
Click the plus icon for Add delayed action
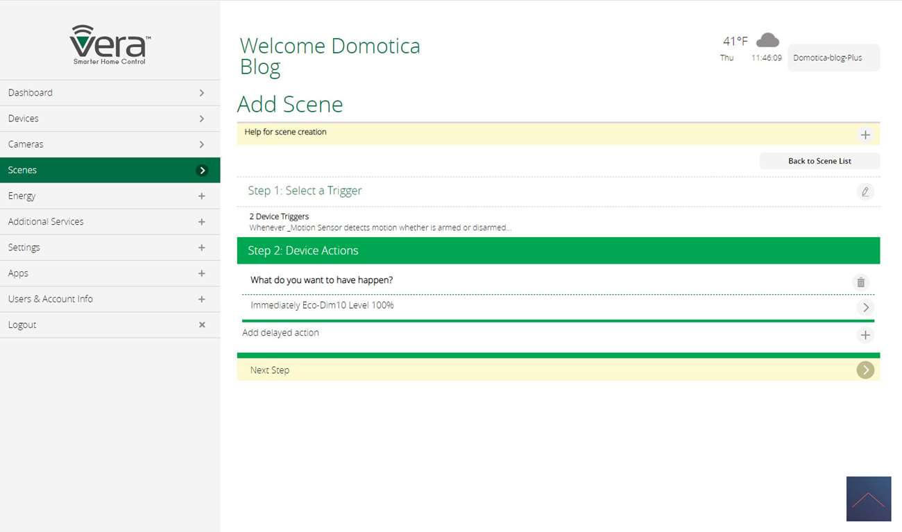[x=865, y=335]
